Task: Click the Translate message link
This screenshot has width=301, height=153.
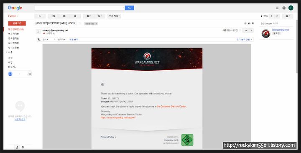Action: point(74,40)
